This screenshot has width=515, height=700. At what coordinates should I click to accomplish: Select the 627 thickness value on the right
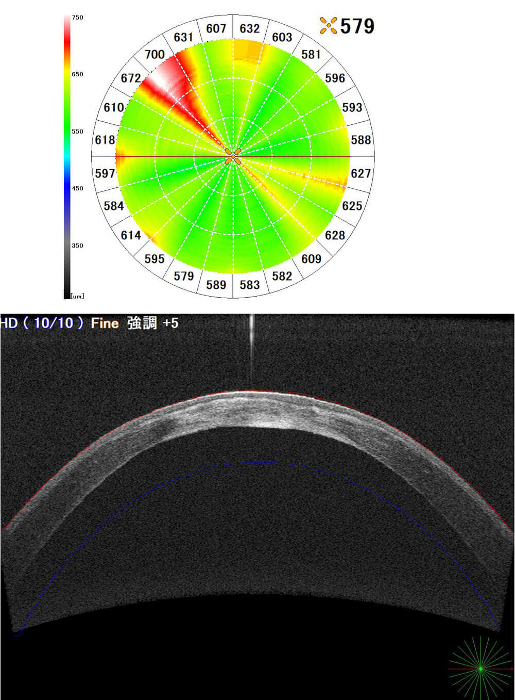(360, 173)
